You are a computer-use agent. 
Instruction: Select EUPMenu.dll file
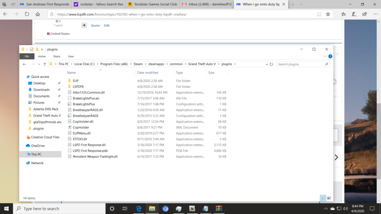82,133
